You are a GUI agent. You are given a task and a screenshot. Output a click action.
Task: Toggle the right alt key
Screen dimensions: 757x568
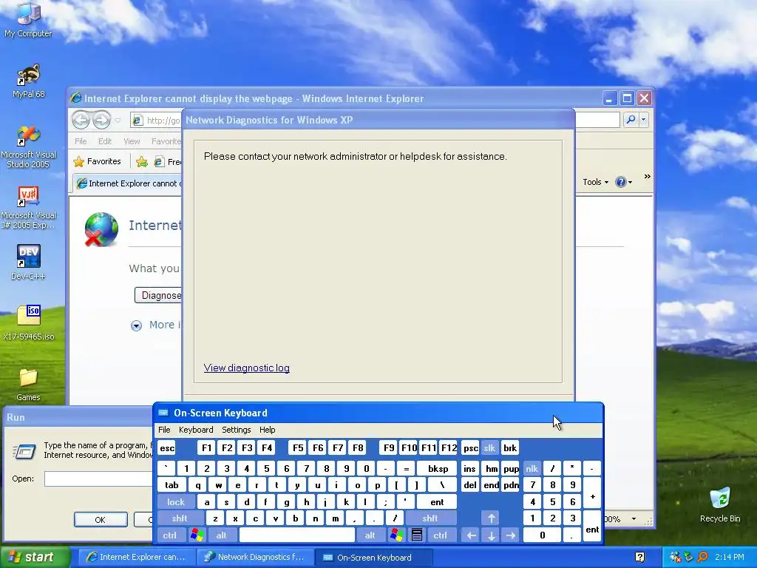(x=370, y=535)
